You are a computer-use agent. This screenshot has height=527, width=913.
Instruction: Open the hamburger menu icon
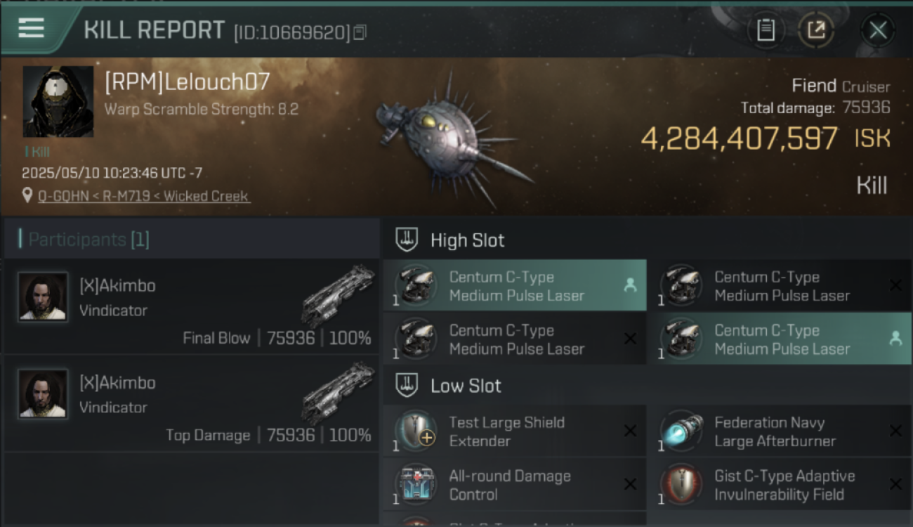31,28
